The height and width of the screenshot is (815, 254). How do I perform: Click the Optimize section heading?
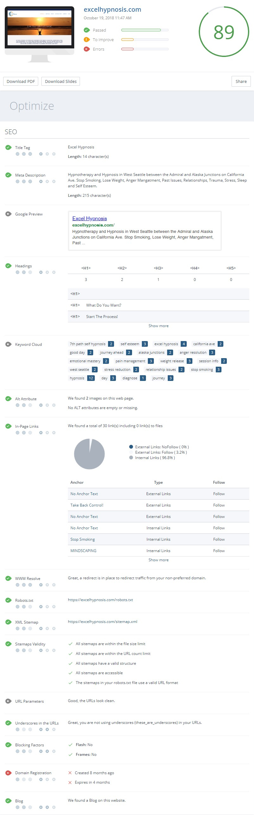[32, 106]
